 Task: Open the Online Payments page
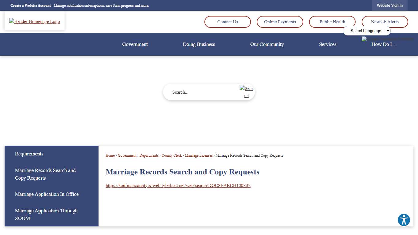click(x=280, y=22)
